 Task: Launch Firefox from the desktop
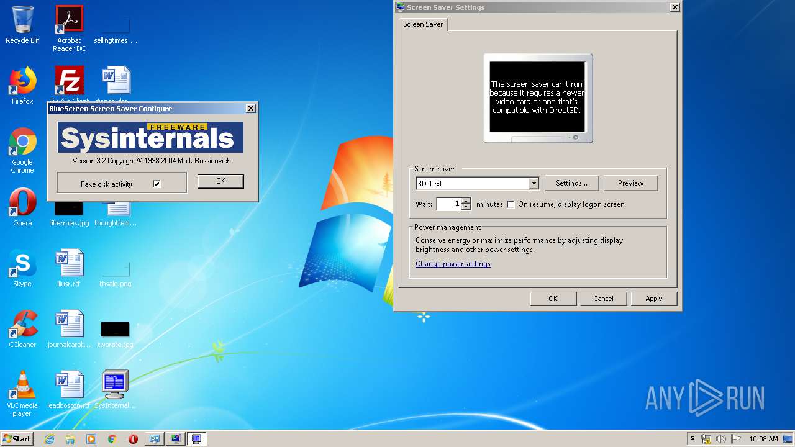coord(22,86)
